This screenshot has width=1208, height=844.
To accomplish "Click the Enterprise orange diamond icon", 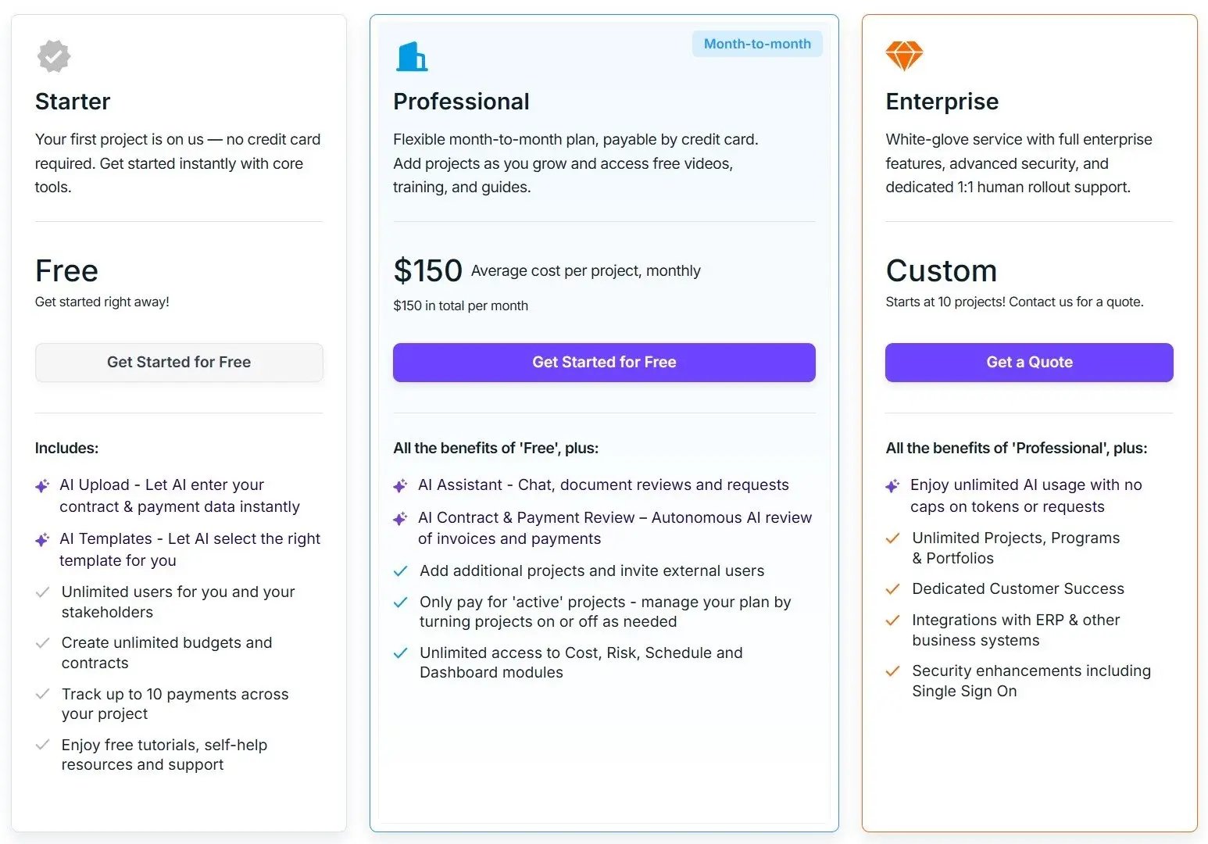I will [904, 56].
